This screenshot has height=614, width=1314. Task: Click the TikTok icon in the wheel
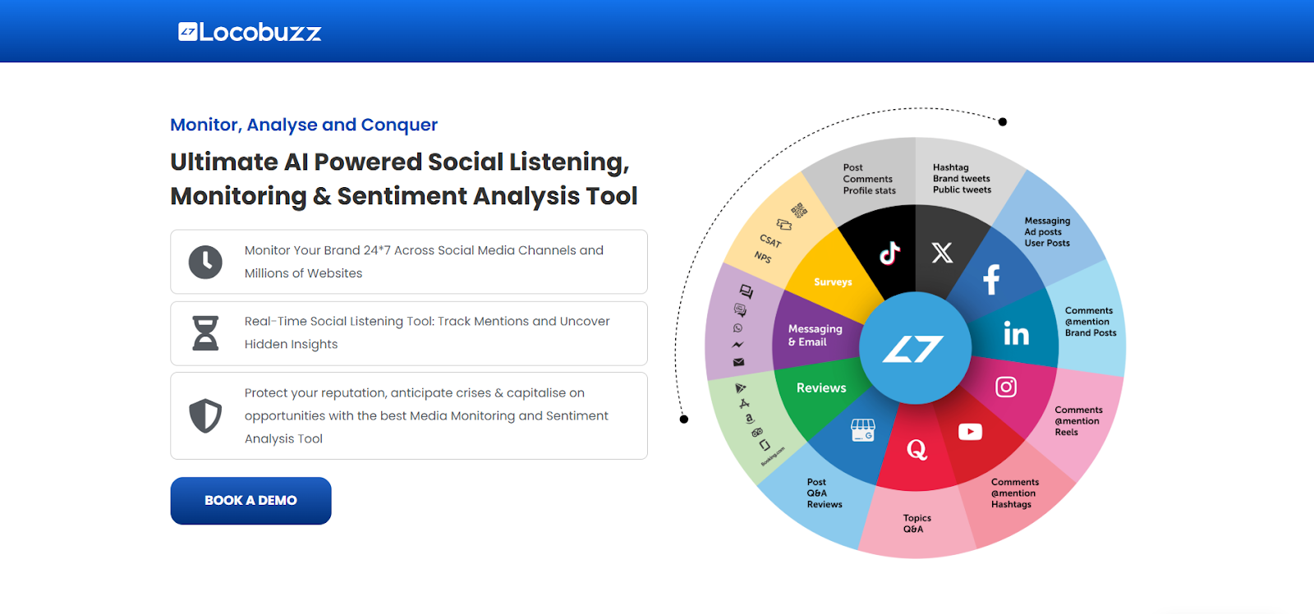tap(889, 253)
